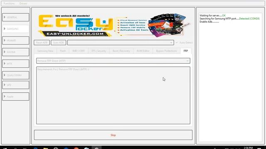Viewport: 266px width, 149px height.
Task: Go to the Boot | Recovery tab
Action: click(121, 51)
